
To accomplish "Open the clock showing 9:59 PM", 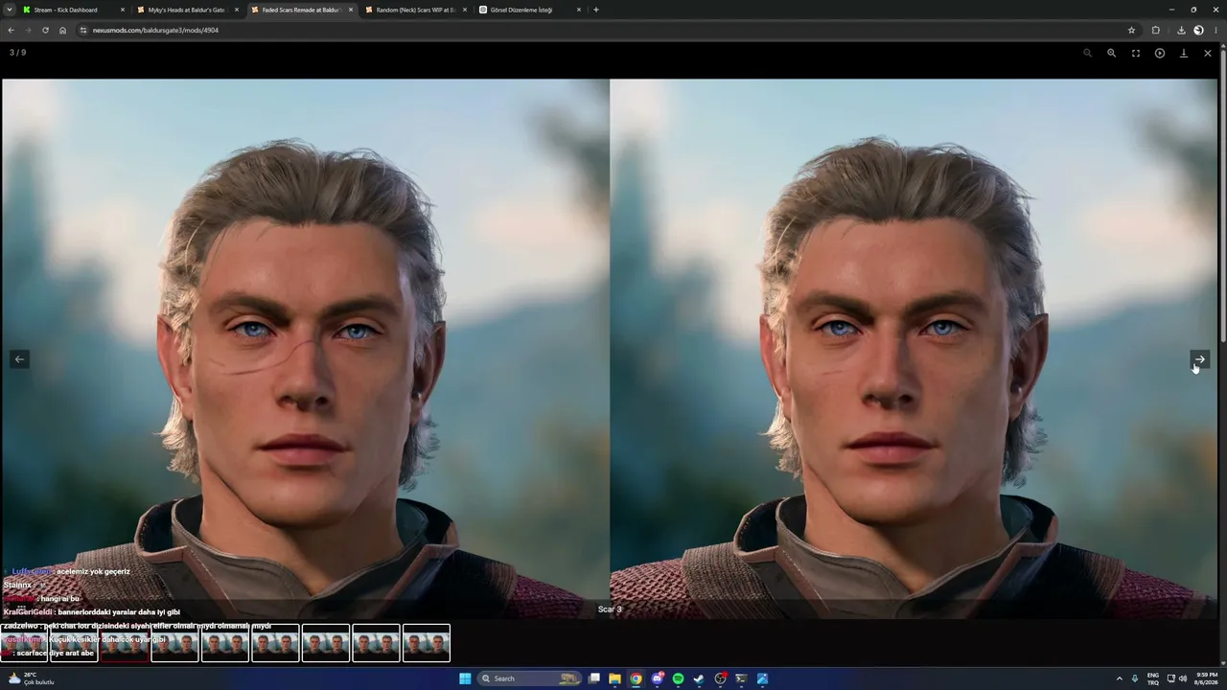I will (x=1207, y=678).
